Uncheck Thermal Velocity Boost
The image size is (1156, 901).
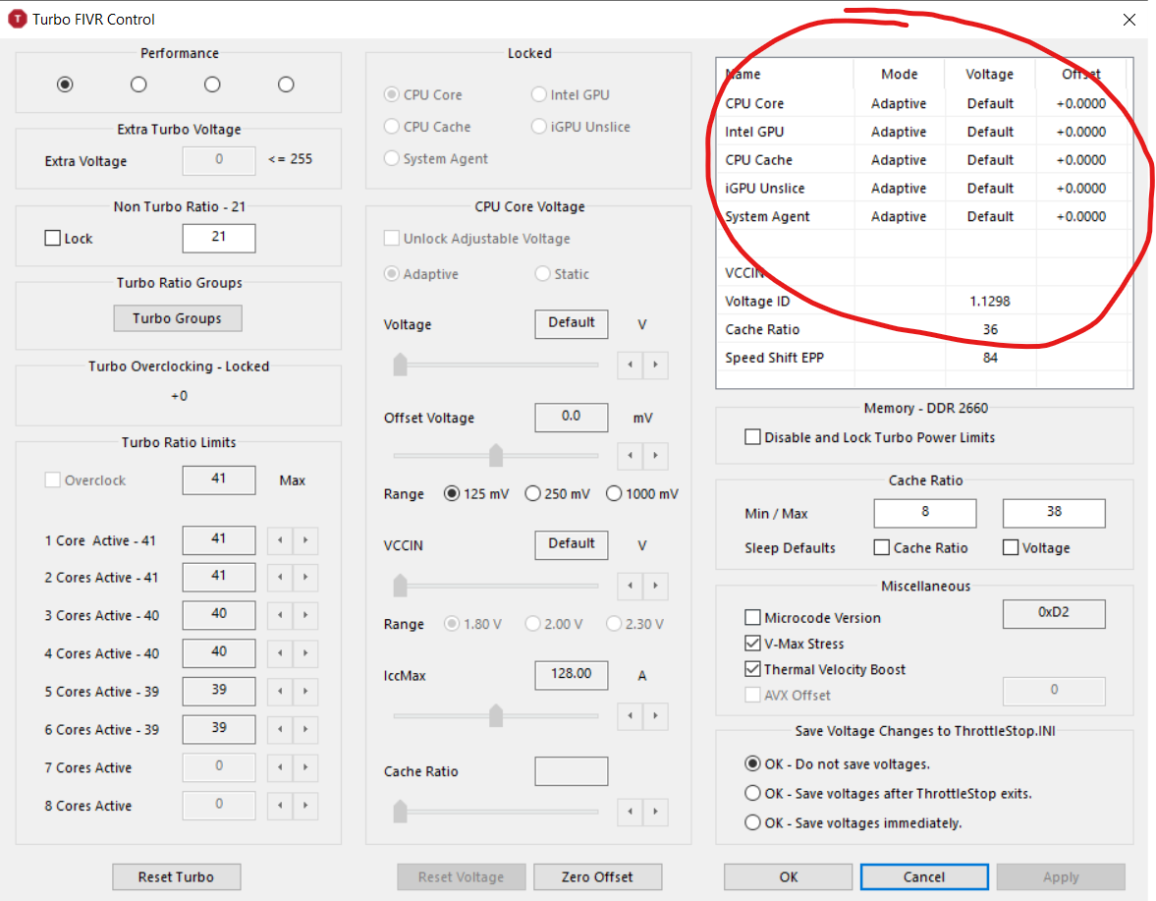(x=752, y=669)
